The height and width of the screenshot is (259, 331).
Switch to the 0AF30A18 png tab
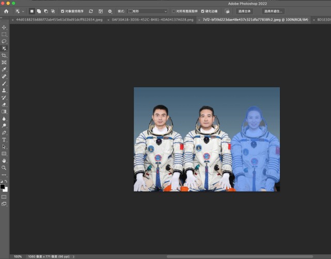152,20
